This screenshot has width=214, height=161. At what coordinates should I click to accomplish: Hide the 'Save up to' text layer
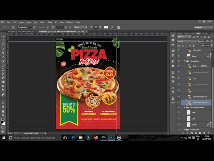click(x=179, y=50)
